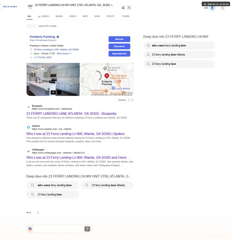Select bottom 'who owns ferry landing lane' suggestion
Image resolution: width=232 pixels, height=240 pixels.
pyautogui.click(x=53, y=185)
